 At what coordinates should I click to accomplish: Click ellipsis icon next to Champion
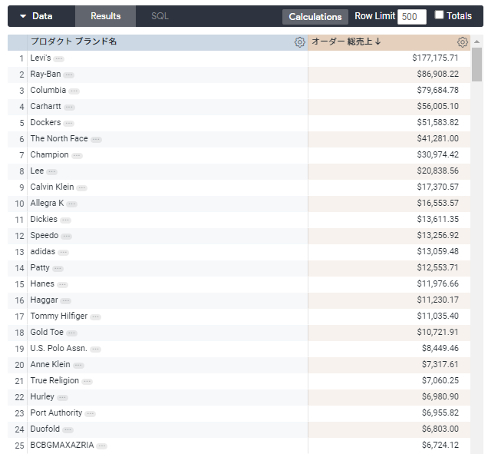pos(77,155)
